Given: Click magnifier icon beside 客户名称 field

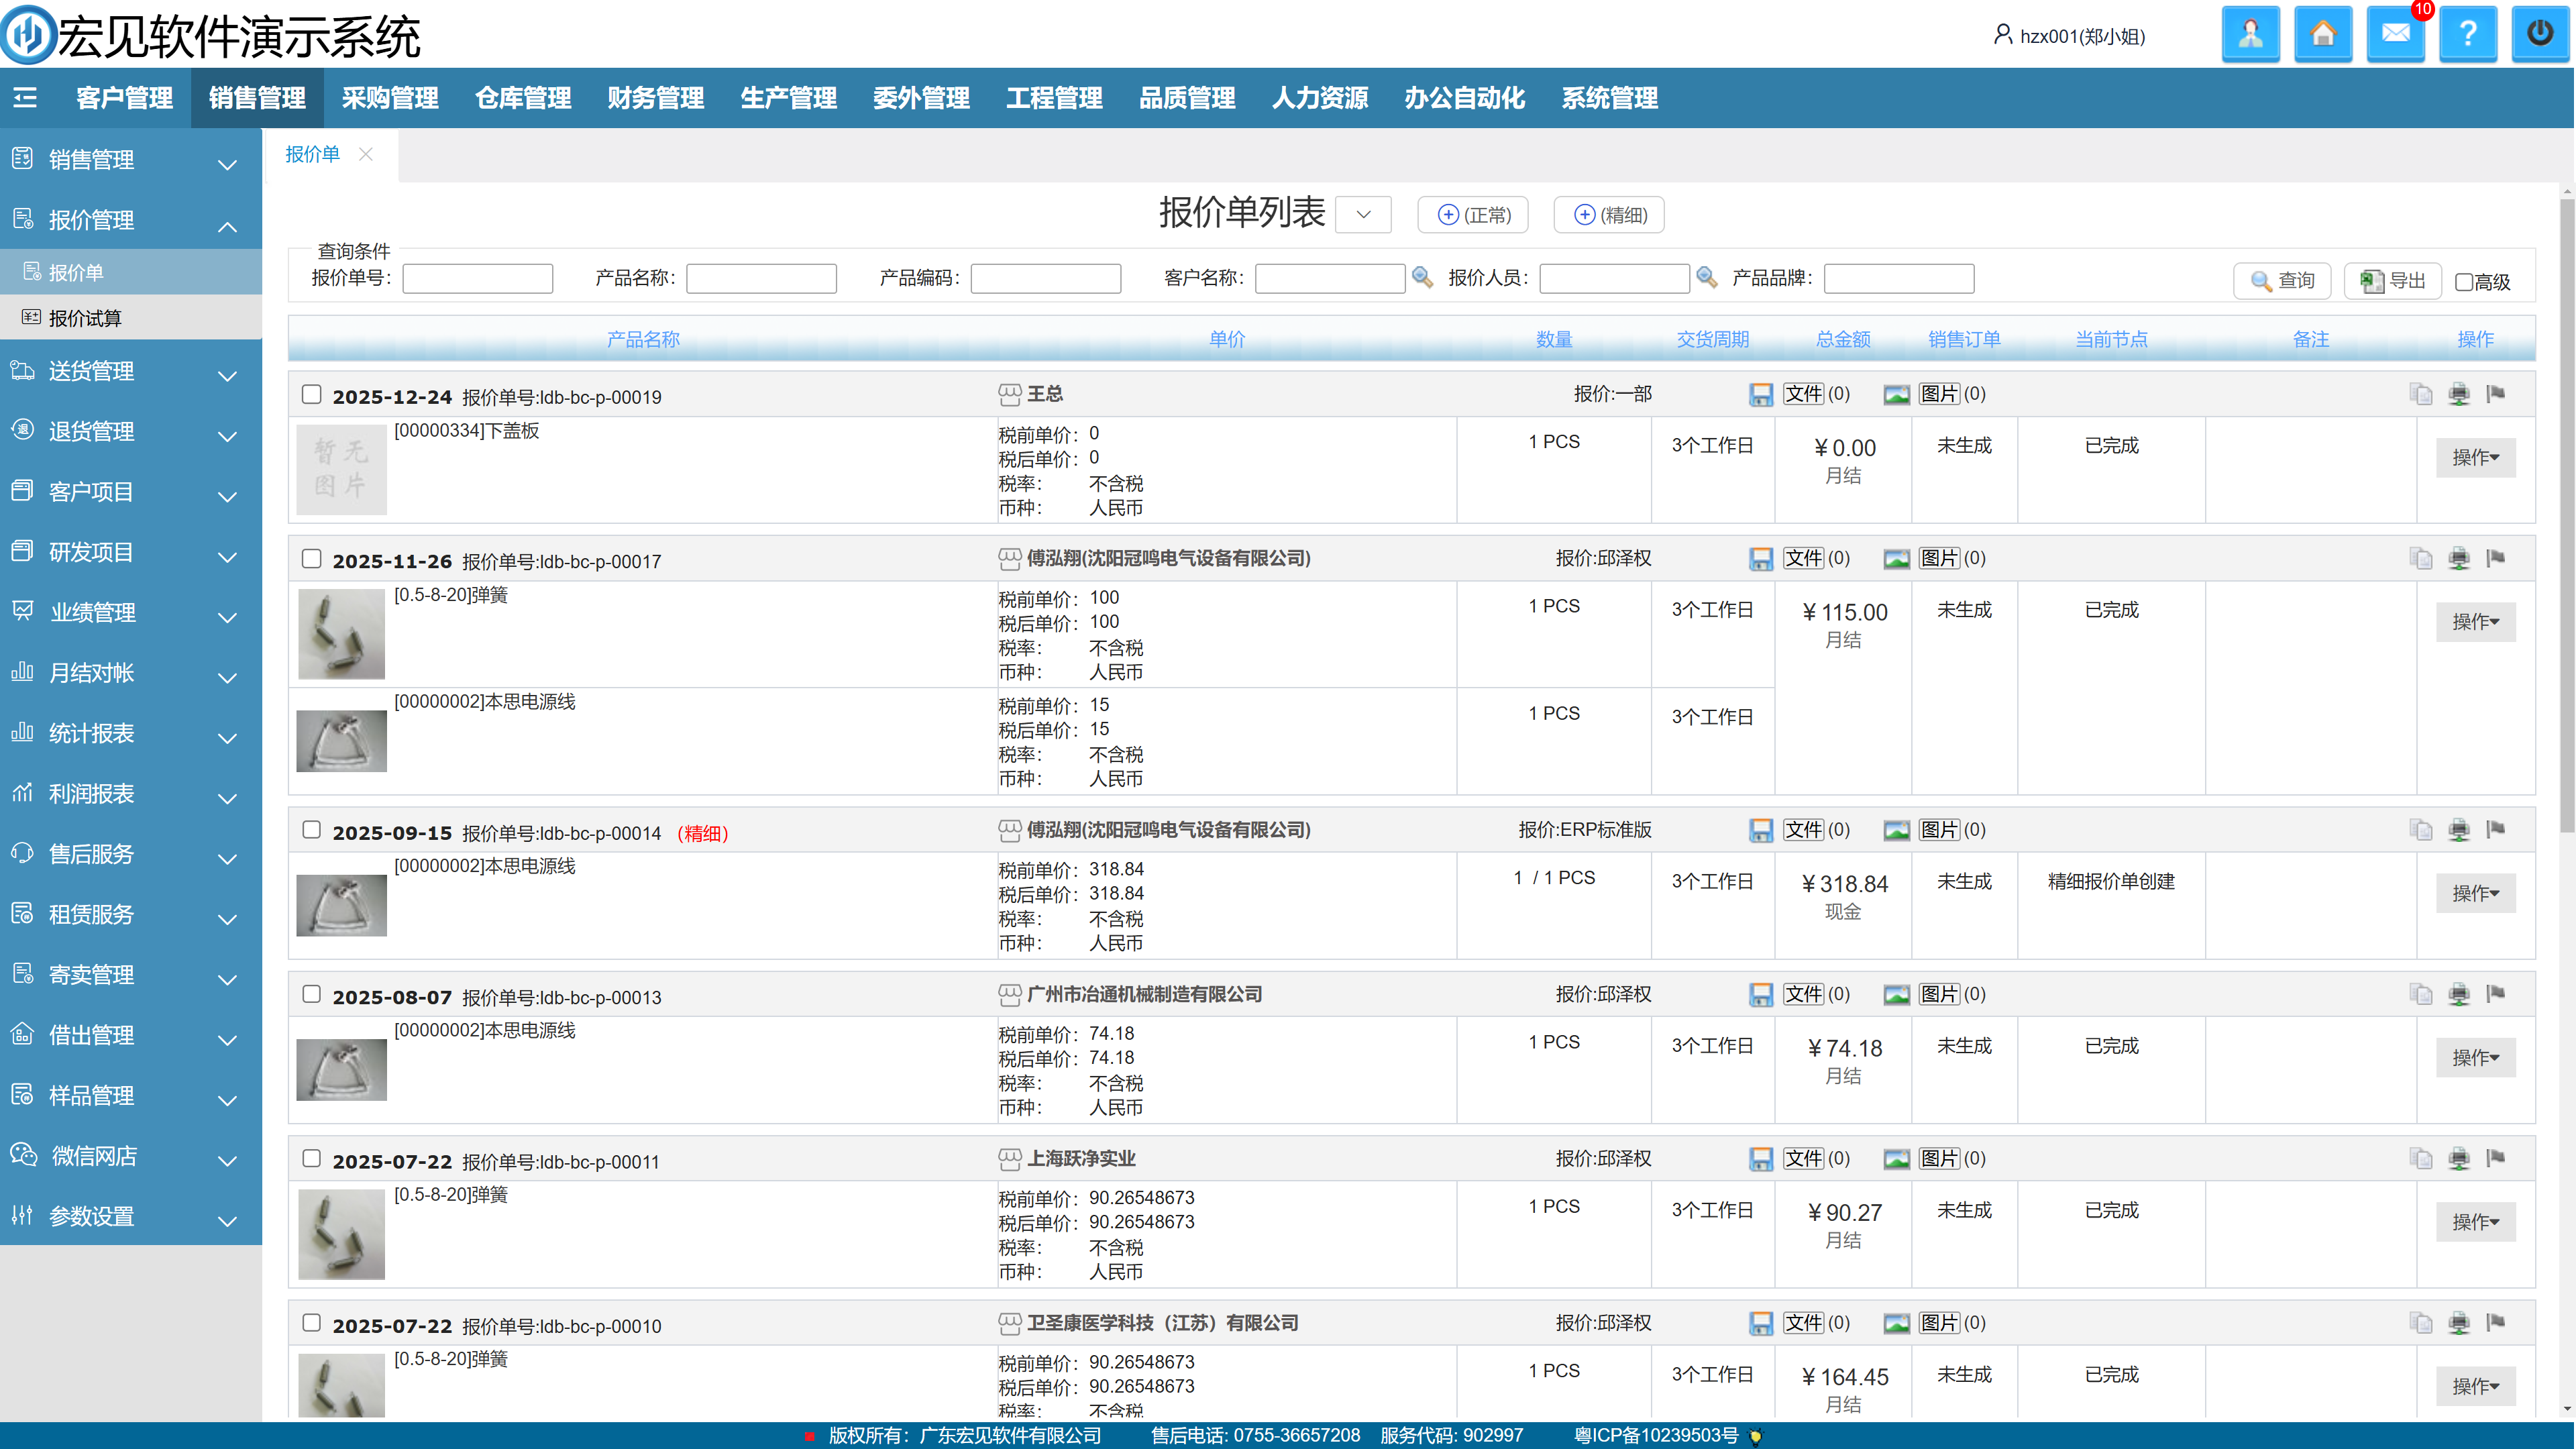Looking at the screenshot, I should 1422,277.
